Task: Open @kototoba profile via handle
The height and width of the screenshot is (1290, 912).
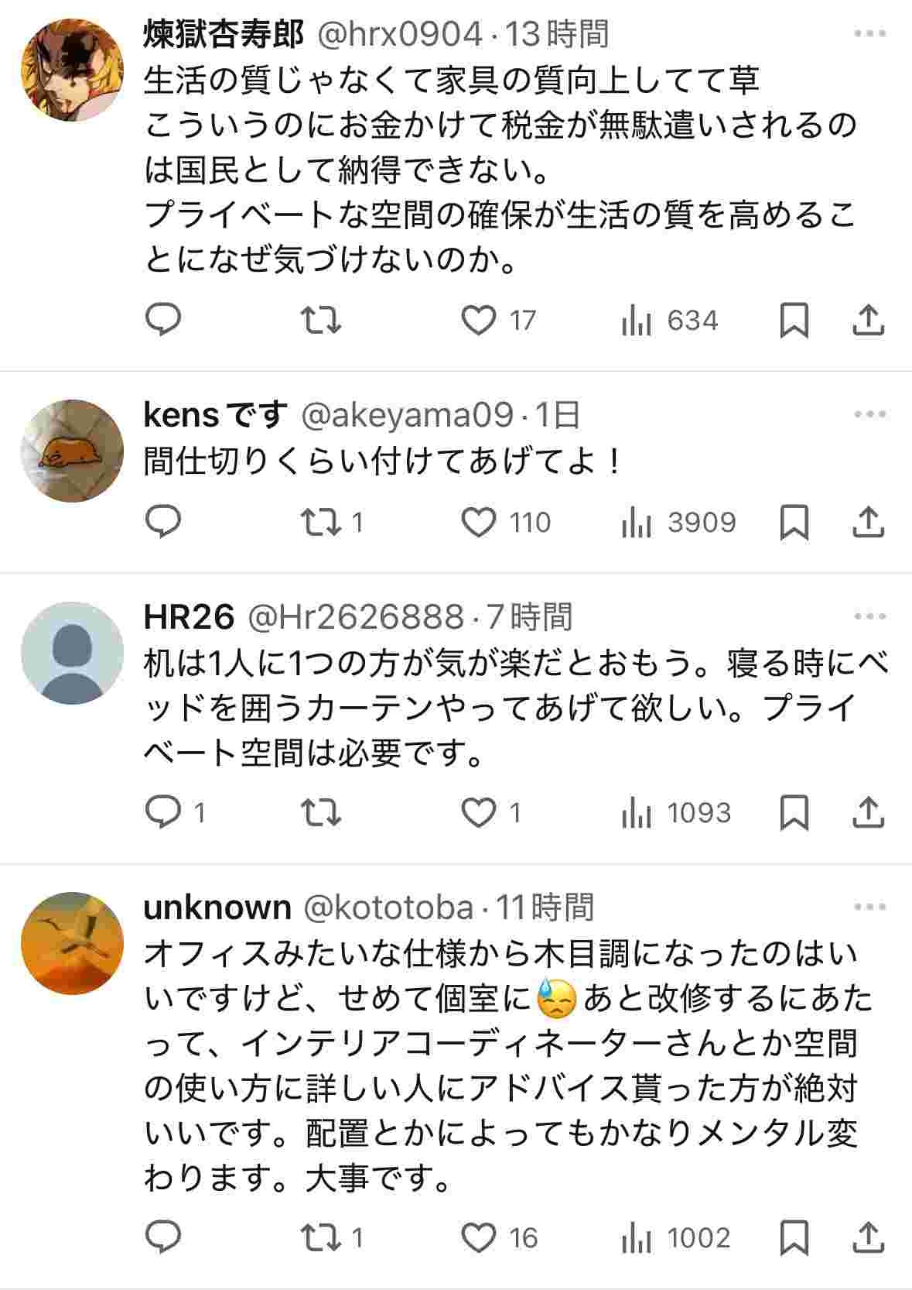Action: [x=388, y=907]
